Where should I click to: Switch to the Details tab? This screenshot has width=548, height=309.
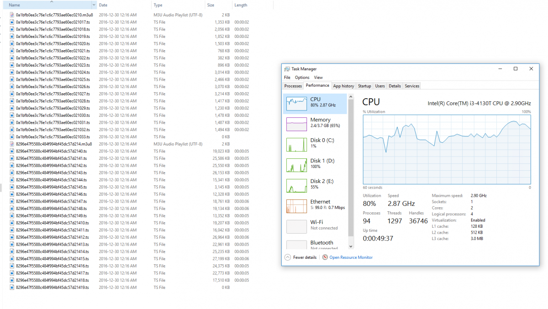click(395, 86)
